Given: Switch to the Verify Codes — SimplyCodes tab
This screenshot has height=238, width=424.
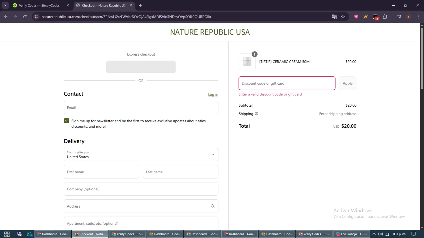Looking at the screenshot, I should (x=41, y=5).
